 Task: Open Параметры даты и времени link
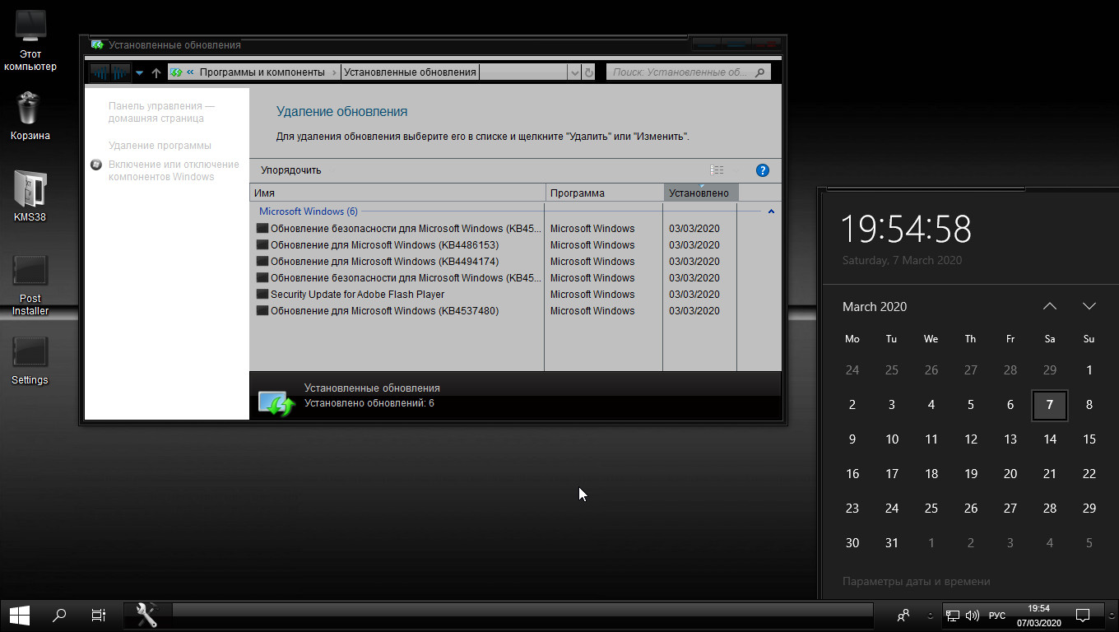tap(916, 581)
